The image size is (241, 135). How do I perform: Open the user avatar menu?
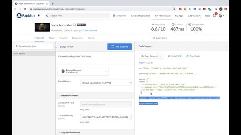pos(221,16)
